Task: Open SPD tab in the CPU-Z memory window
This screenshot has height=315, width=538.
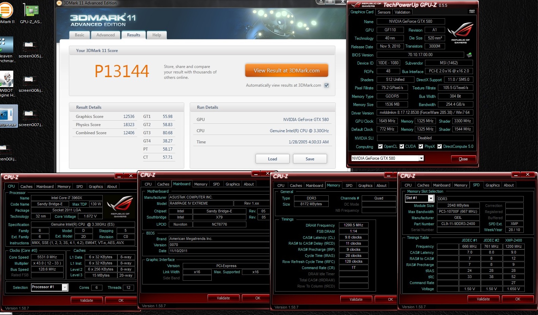Action: click(349, 186)
